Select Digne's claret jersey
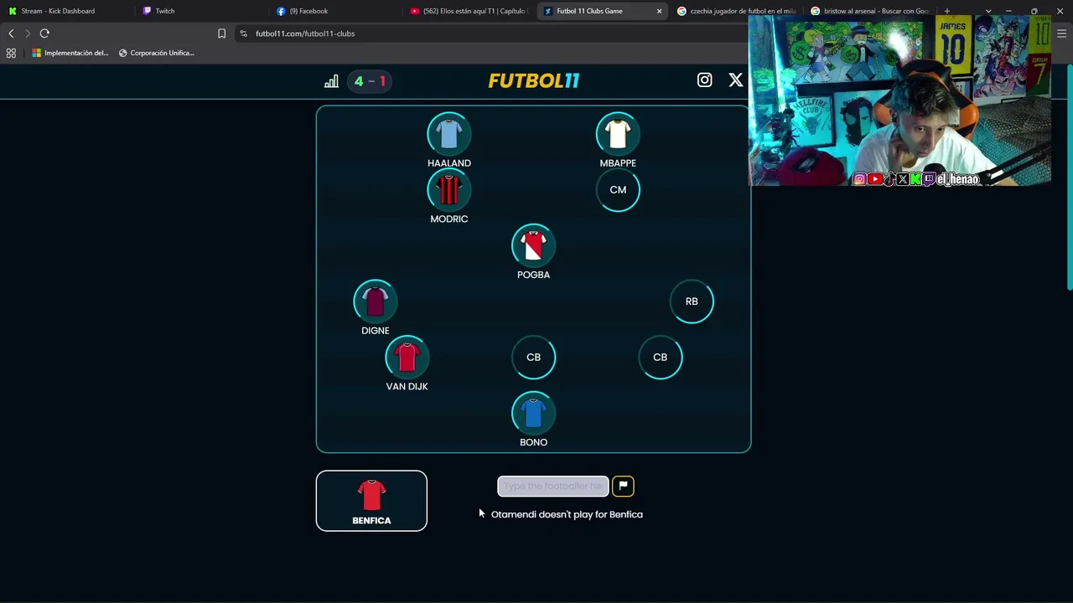The height and width of the screenshot is (603, 1073). coord(376,301)
